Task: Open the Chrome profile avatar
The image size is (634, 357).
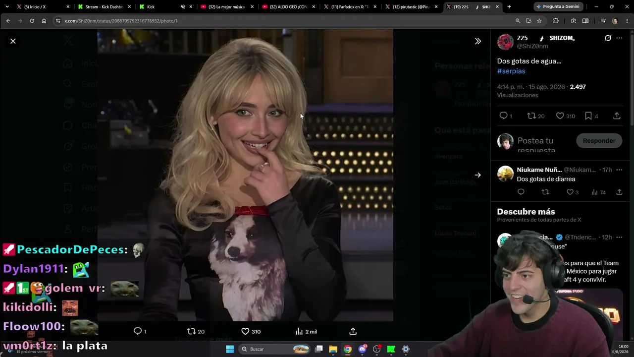Action: [615, 21]
